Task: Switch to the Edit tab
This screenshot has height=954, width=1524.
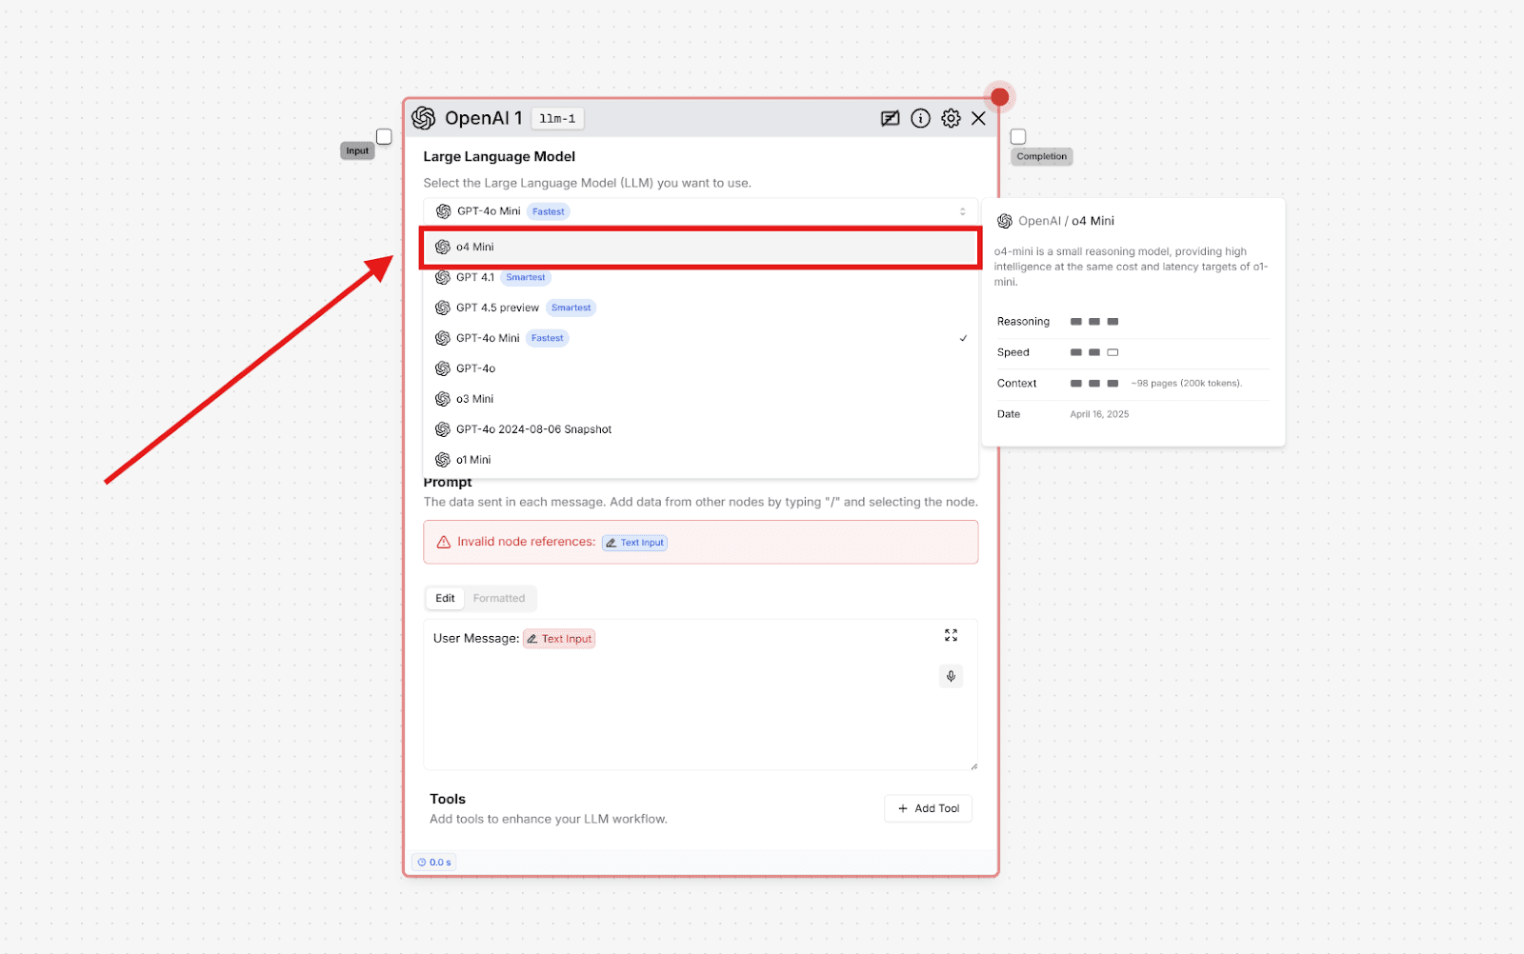Action: point(445,598)
